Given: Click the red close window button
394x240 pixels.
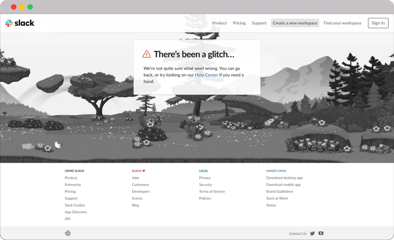Looking at the screenshot, I should pos(14,7).
